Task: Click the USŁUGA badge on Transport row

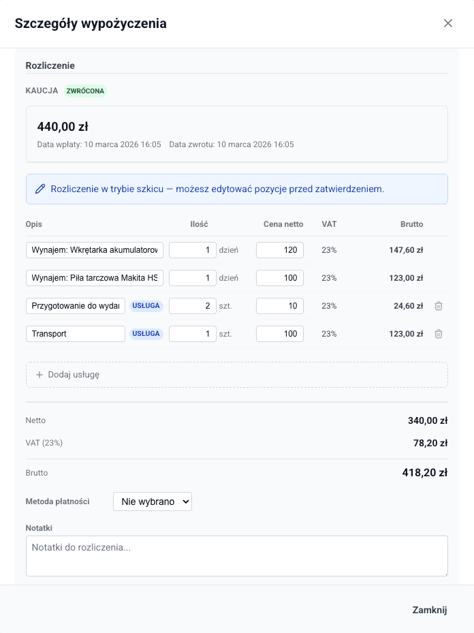Action: coord(146,334)
